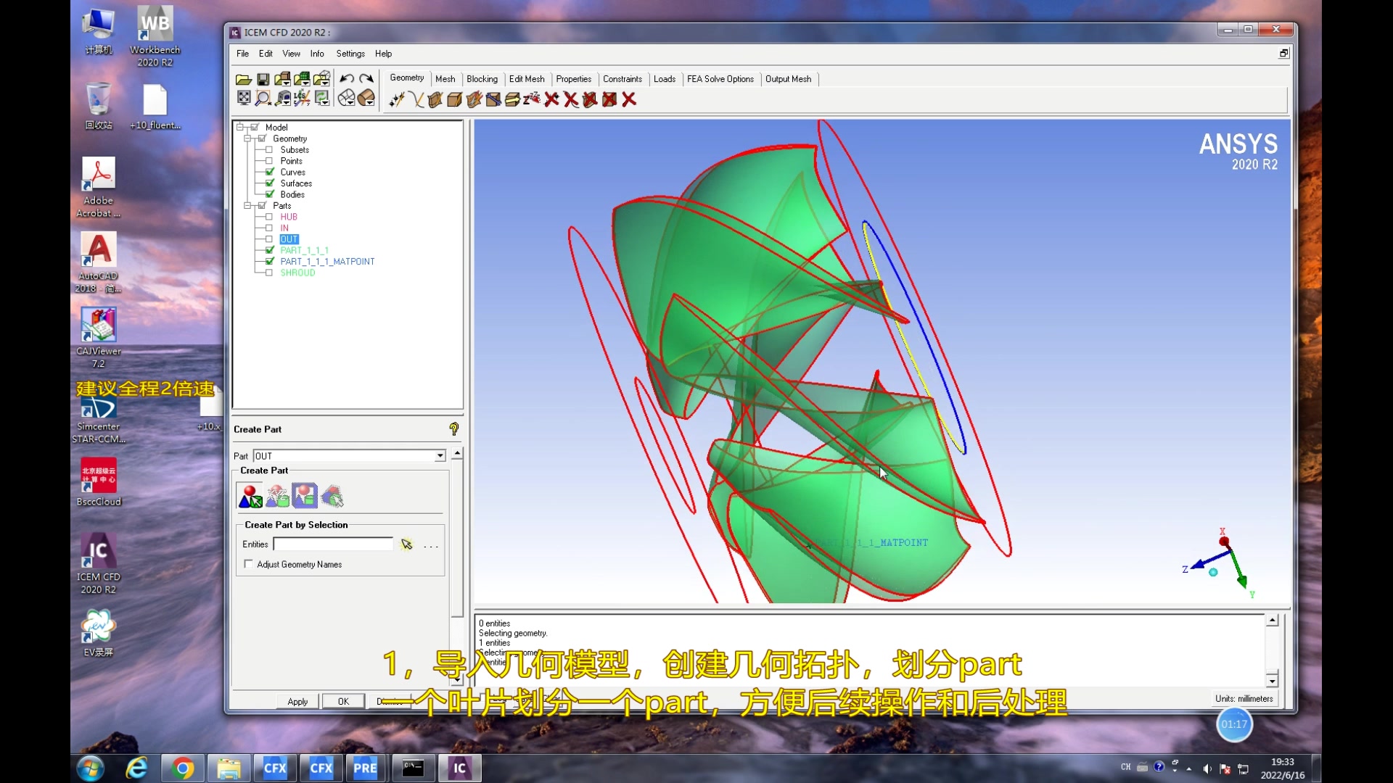Click the Open Project folder icon

pos(244,79)
